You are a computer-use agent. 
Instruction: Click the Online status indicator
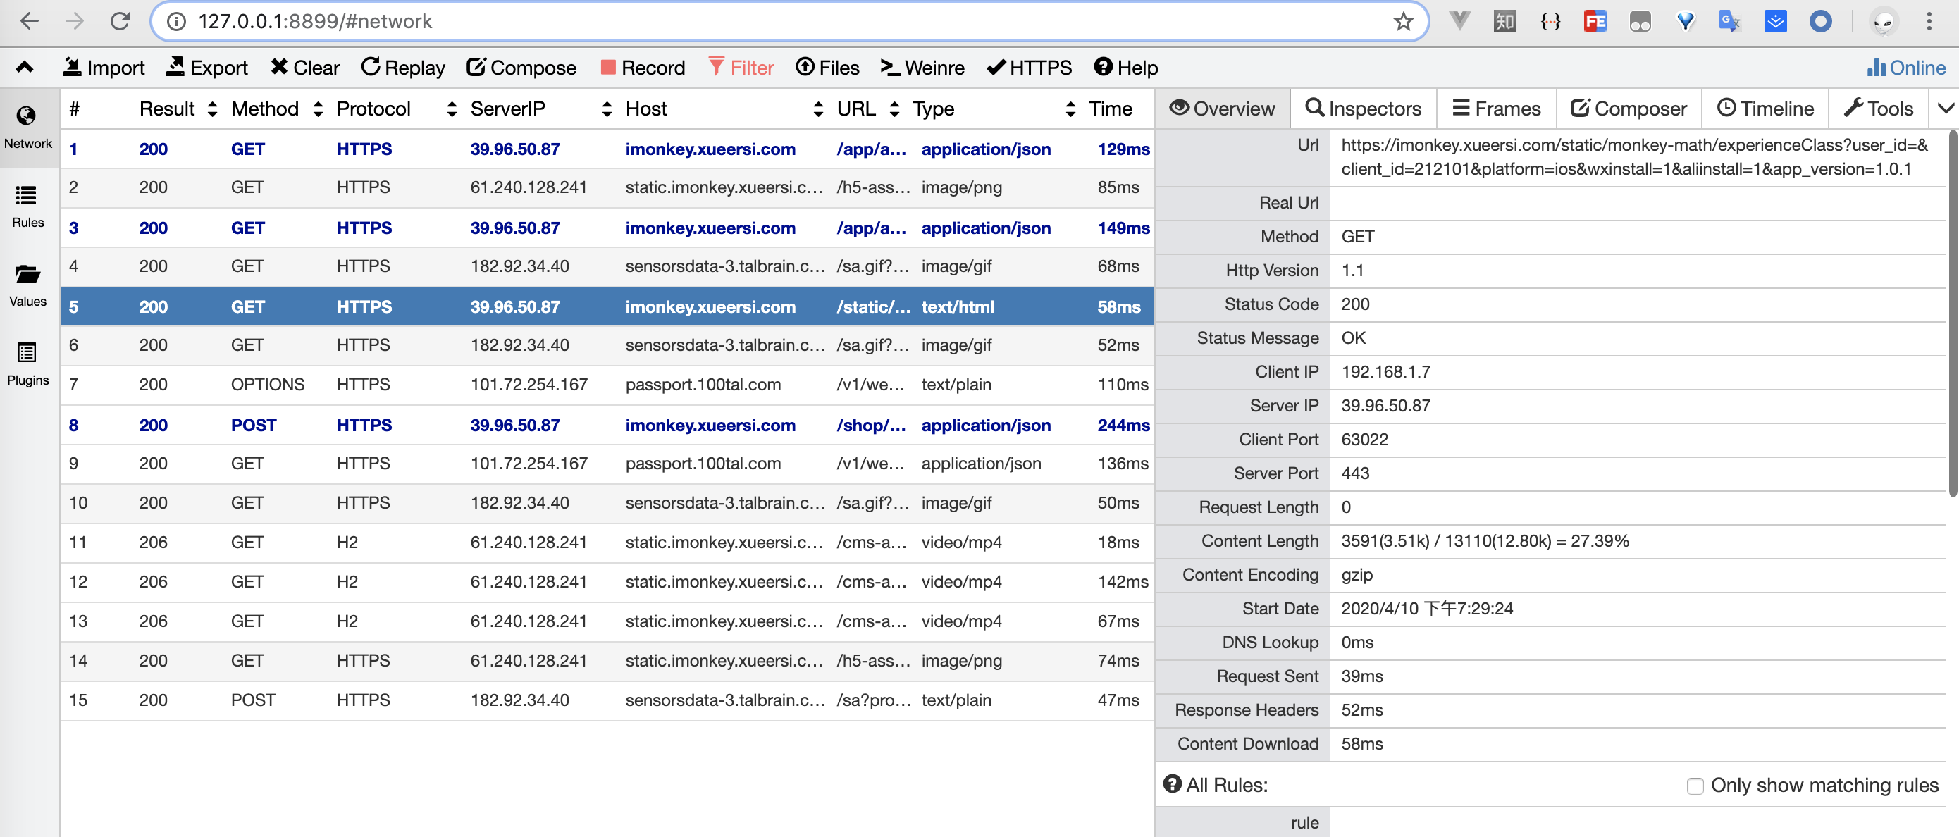[1905, 68]
